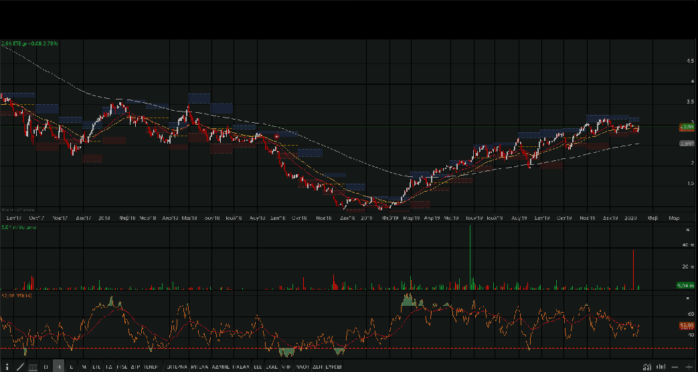Zoom out with the minus icon

tap(675, 367)
